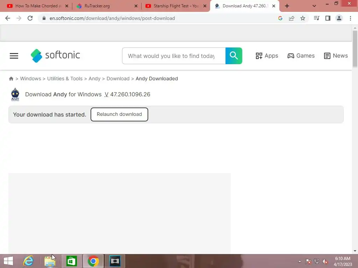358x268 pixels.
Task: Open the News section
Action: coord(336,55)
